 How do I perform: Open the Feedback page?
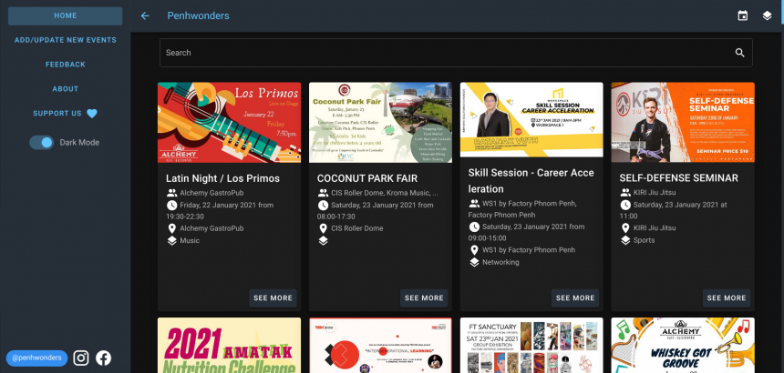pos(66,65)
